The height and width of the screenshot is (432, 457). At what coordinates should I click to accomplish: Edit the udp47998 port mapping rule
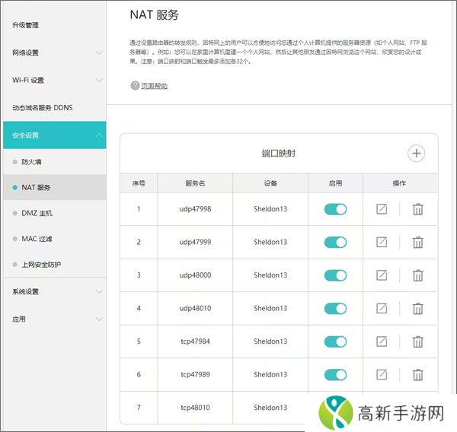click(382, 209)
